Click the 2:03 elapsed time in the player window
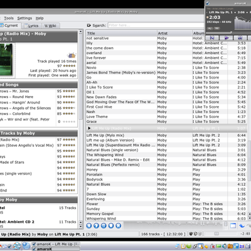 (x=215, y=18)
